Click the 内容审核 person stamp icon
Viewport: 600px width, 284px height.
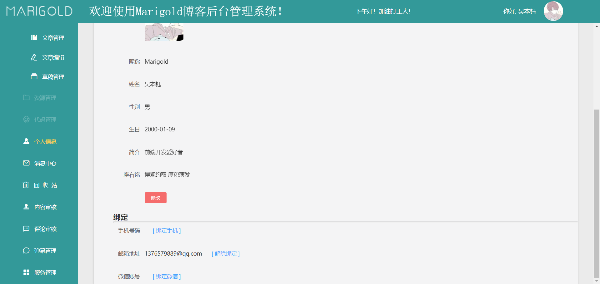(26, 207)
